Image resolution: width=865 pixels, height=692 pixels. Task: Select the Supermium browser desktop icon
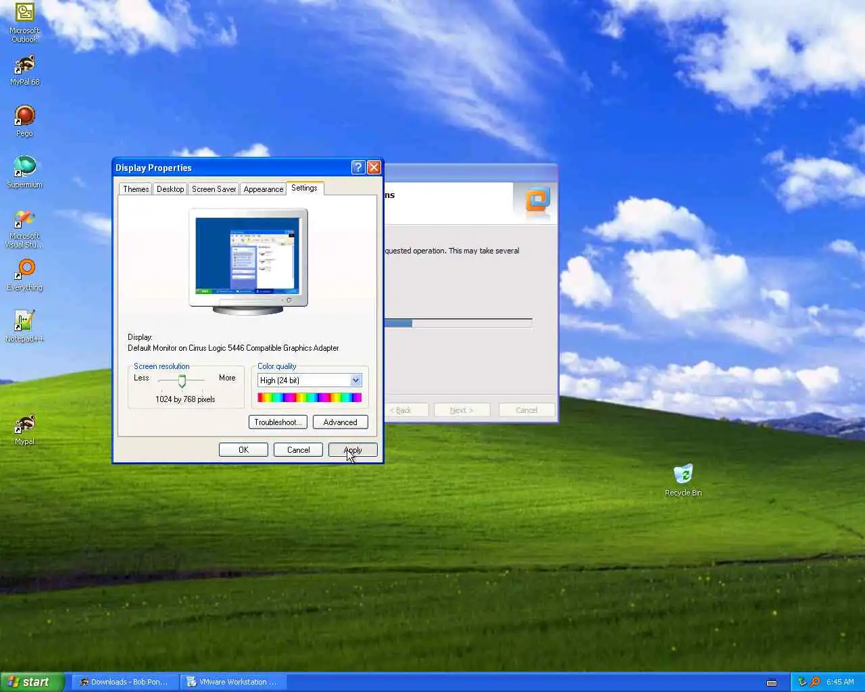pyautogui.click(x=24, y=172)
